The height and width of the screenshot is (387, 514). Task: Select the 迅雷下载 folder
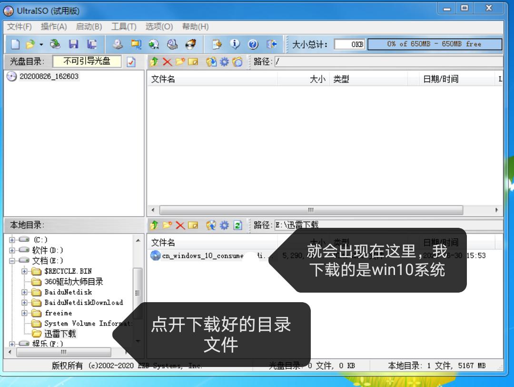pos(61,334)
